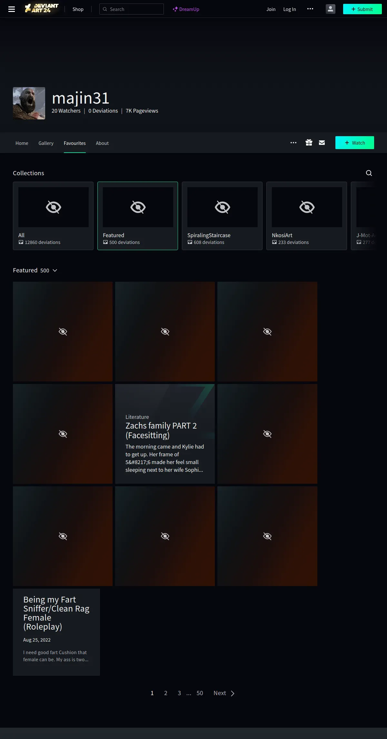387x739 pixels.
Task: Switch to the Favourites tab
Action: pos(75,143)
